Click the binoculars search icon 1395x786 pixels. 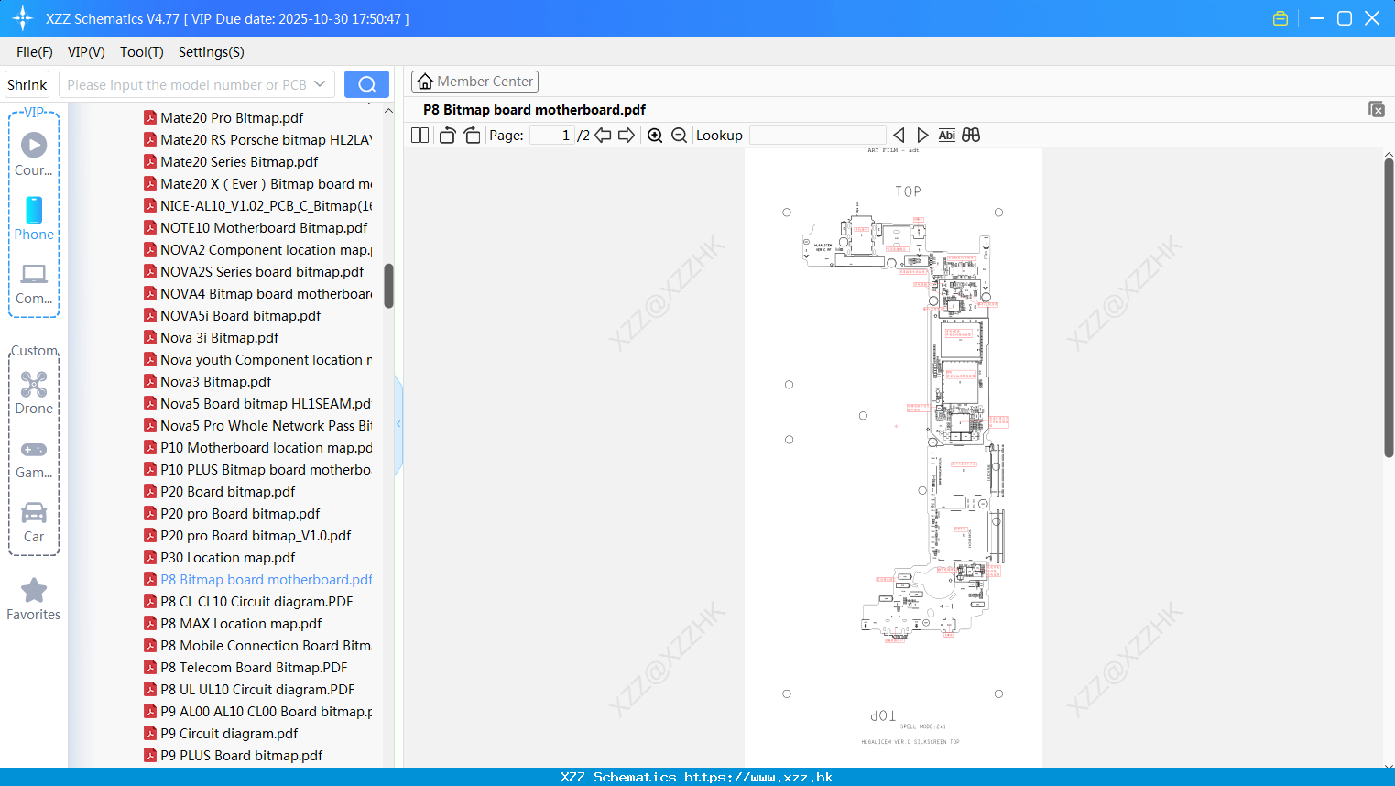point(971,136)
